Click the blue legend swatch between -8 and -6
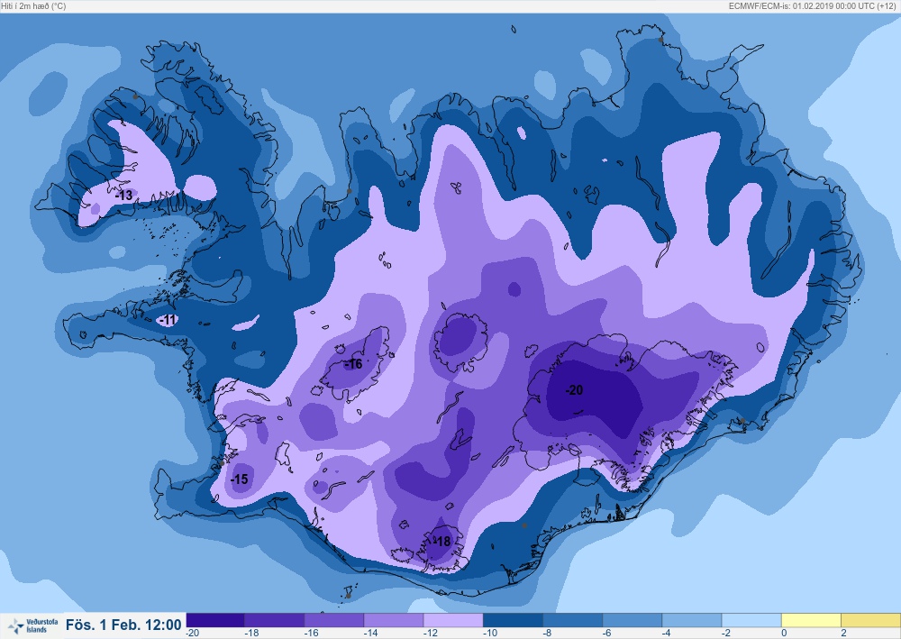The height and width of the screenshot is (639, 901). click(573, 620)
